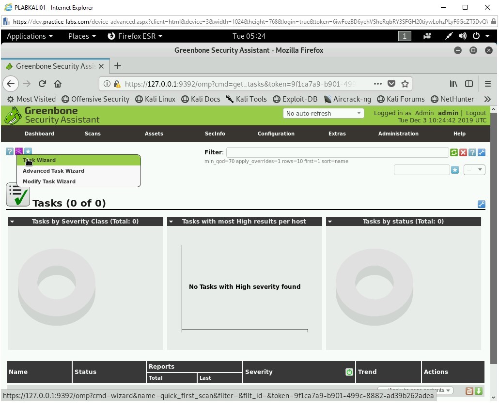Image resolution: width=499 pixels, height=403 pixels.
Task: Open the Scans menu
Action: pyautogui.click(x=93, y=134)
